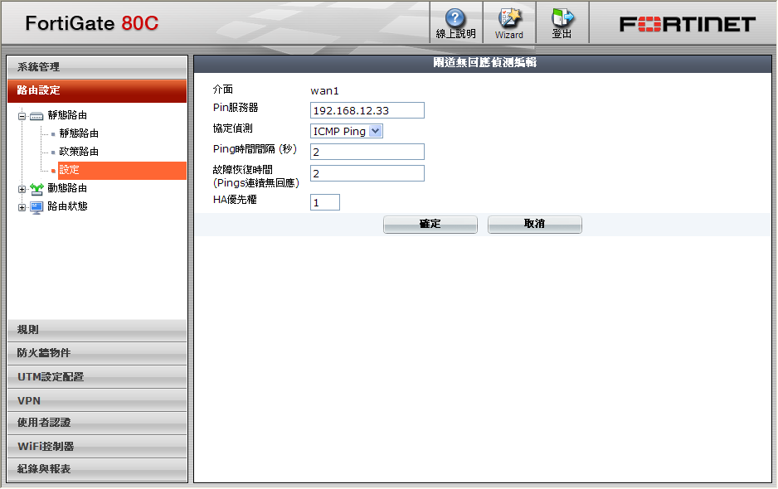This screenshot has width=778, height=489.
Task: Select the 路由設定 menu section
Action: (x=97, y=90)
